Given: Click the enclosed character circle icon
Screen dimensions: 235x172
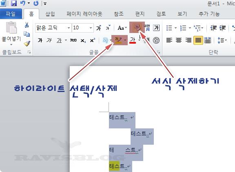Looking at the screenshot, I should [x=156, y=40].
